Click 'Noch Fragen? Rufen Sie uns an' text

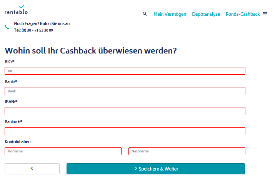coord(42,23)
